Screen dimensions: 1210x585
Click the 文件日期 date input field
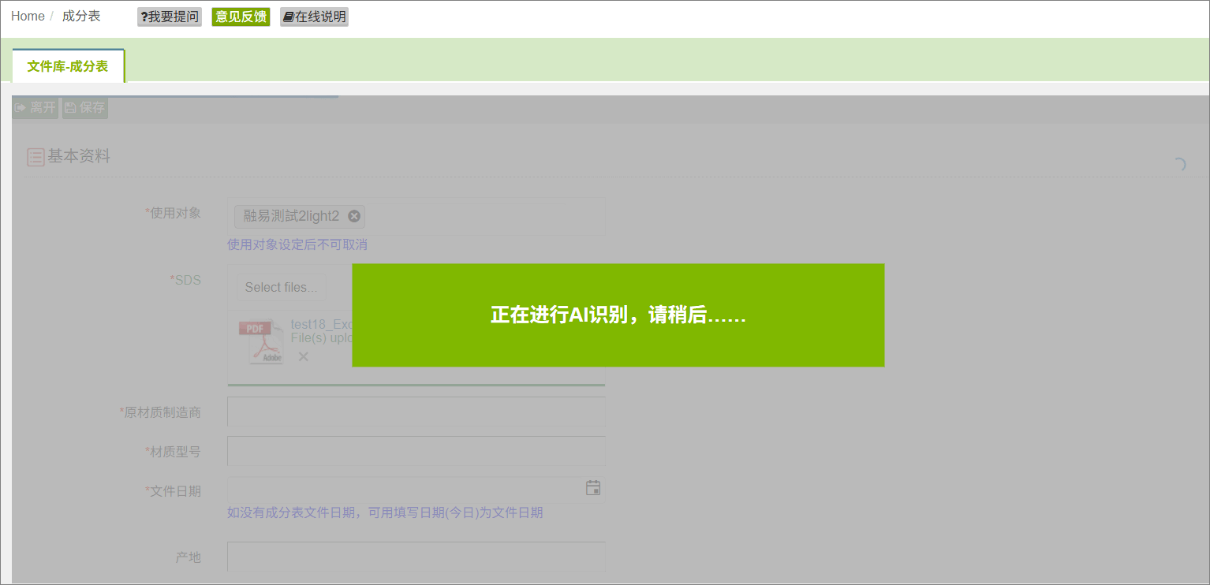click(416, 489)
